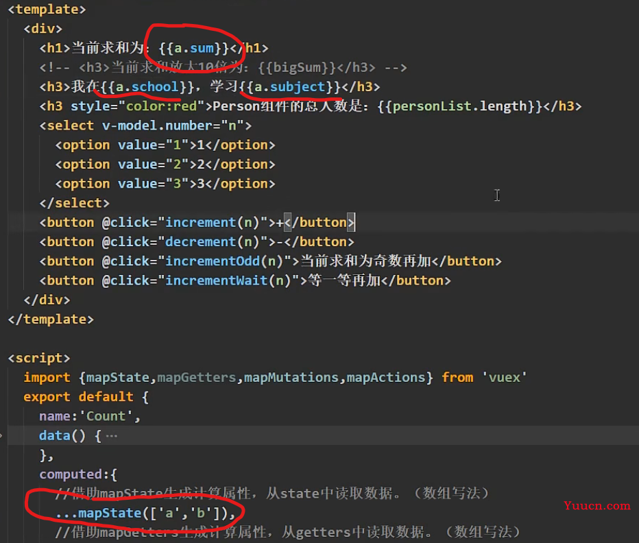Expand the folded data() block ellipsis
The image size is (639, 543).
(111, 436)
